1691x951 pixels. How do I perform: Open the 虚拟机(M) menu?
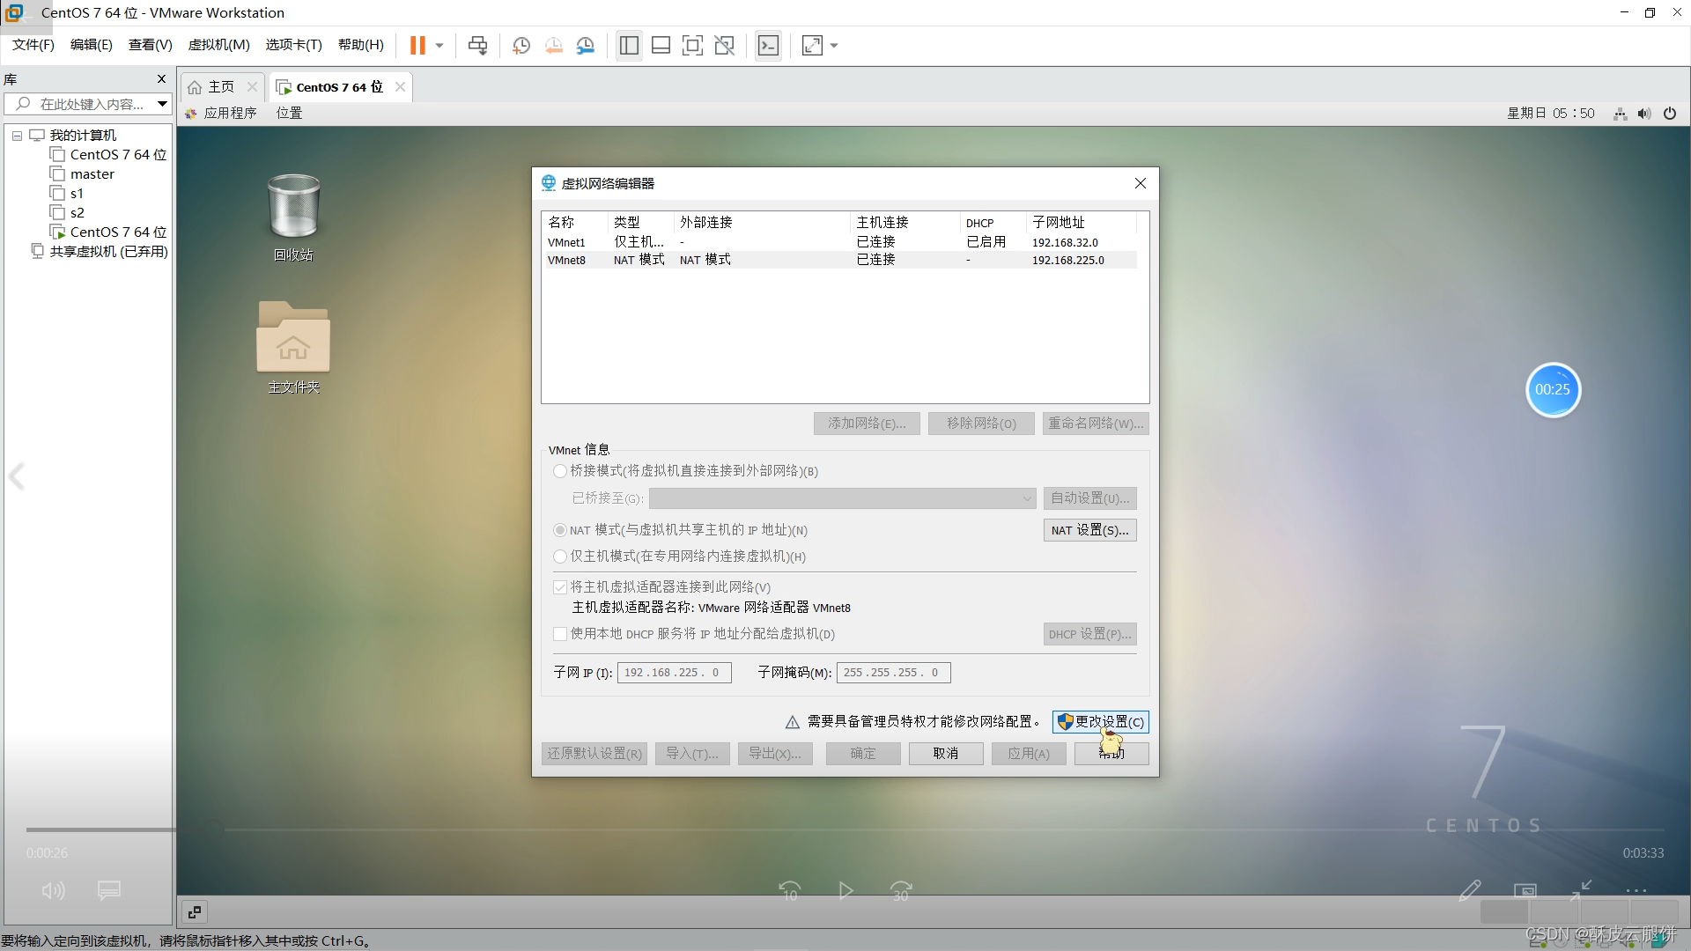coord(218,45)
